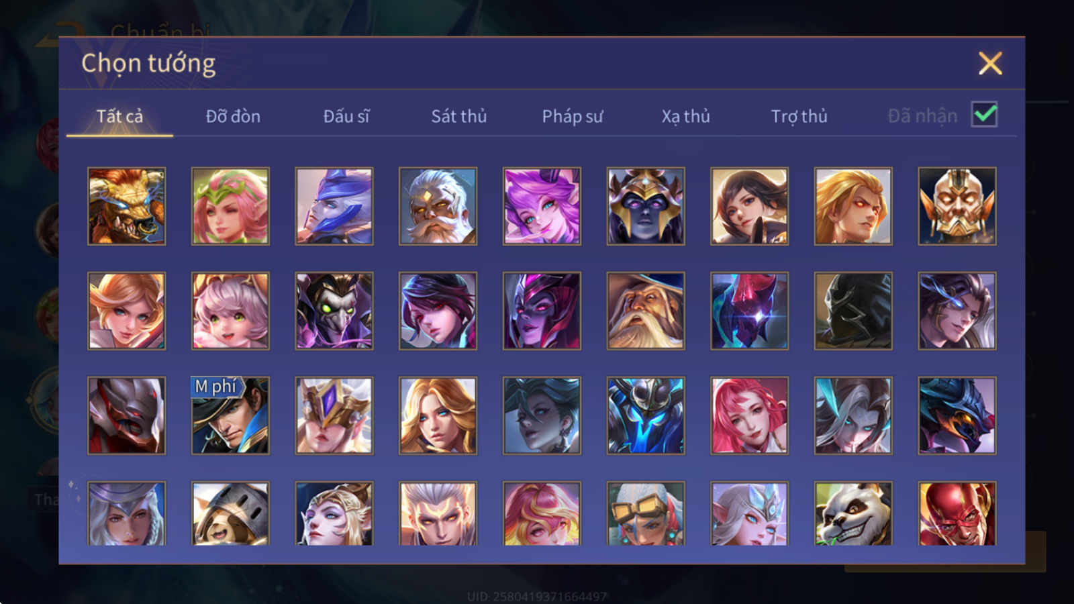Select the goggles-wearing bearded hero portrait

(x=646, y=513)
